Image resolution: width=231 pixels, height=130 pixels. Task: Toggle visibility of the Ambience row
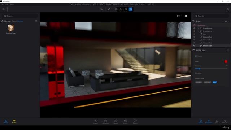pos(194,25)
